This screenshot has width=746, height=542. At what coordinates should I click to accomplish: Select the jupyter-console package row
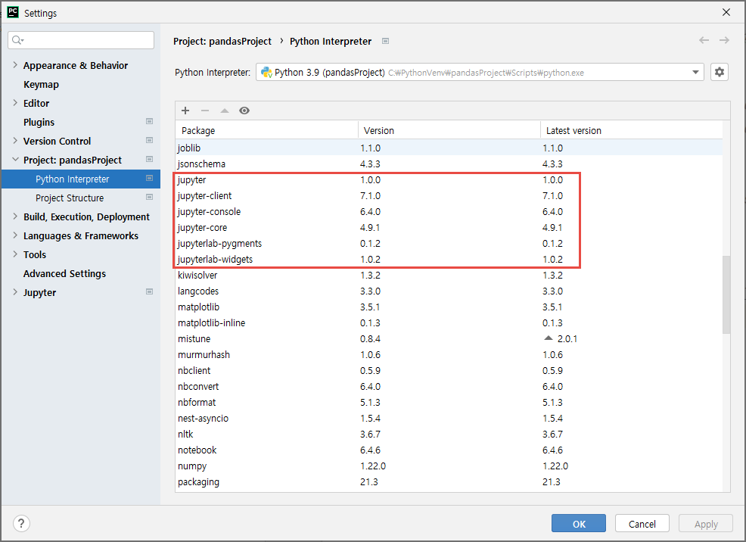449,211
